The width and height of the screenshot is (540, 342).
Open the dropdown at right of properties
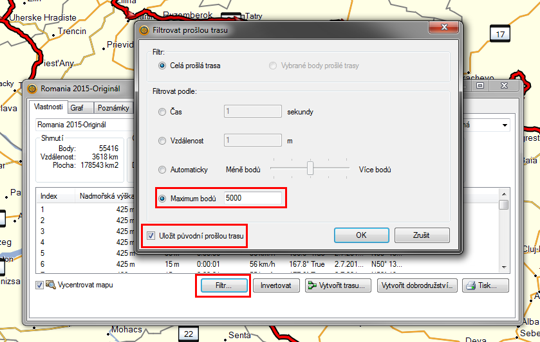[x=505, y=125]
